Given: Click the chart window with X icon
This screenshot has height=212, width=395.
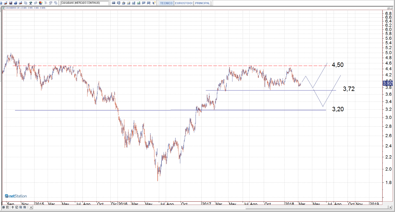Looking at the screenshot, I should click(149, 3).
